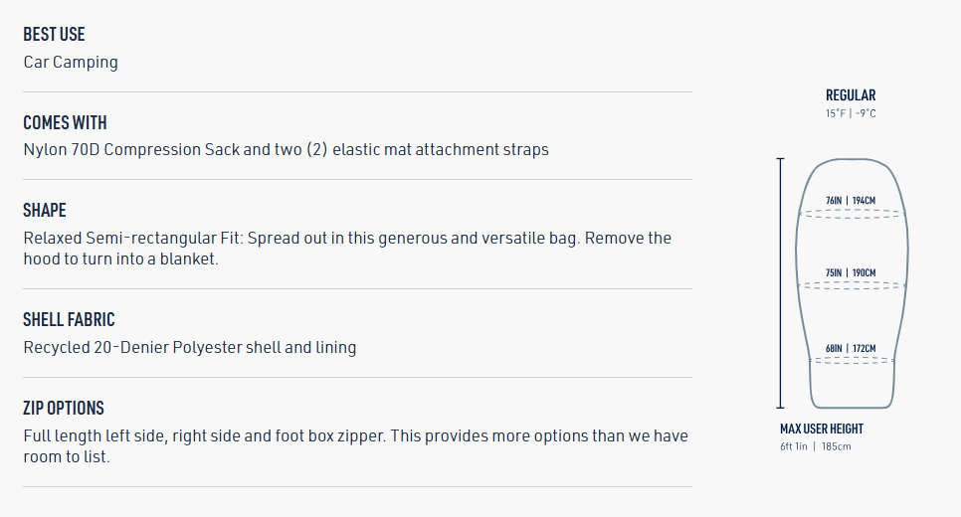961x517 pixels.
Task: Click the REGULAR size label
Action: (851, 95)
